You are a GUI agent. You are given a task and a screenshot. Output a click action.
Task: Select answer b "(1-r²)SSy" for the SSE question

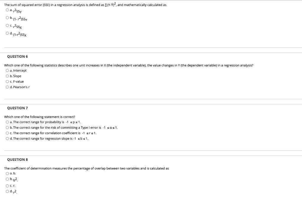(x=7, y=18)
